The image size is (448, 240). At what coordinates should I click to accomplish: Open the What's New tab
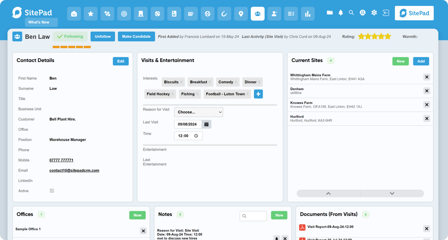[x=39, y=22]
